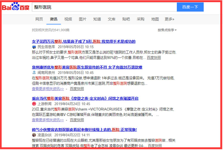Open the 采购 tab
Image resolution: width=223 pixels, height=150 pixels.
[x=141, y=19]
